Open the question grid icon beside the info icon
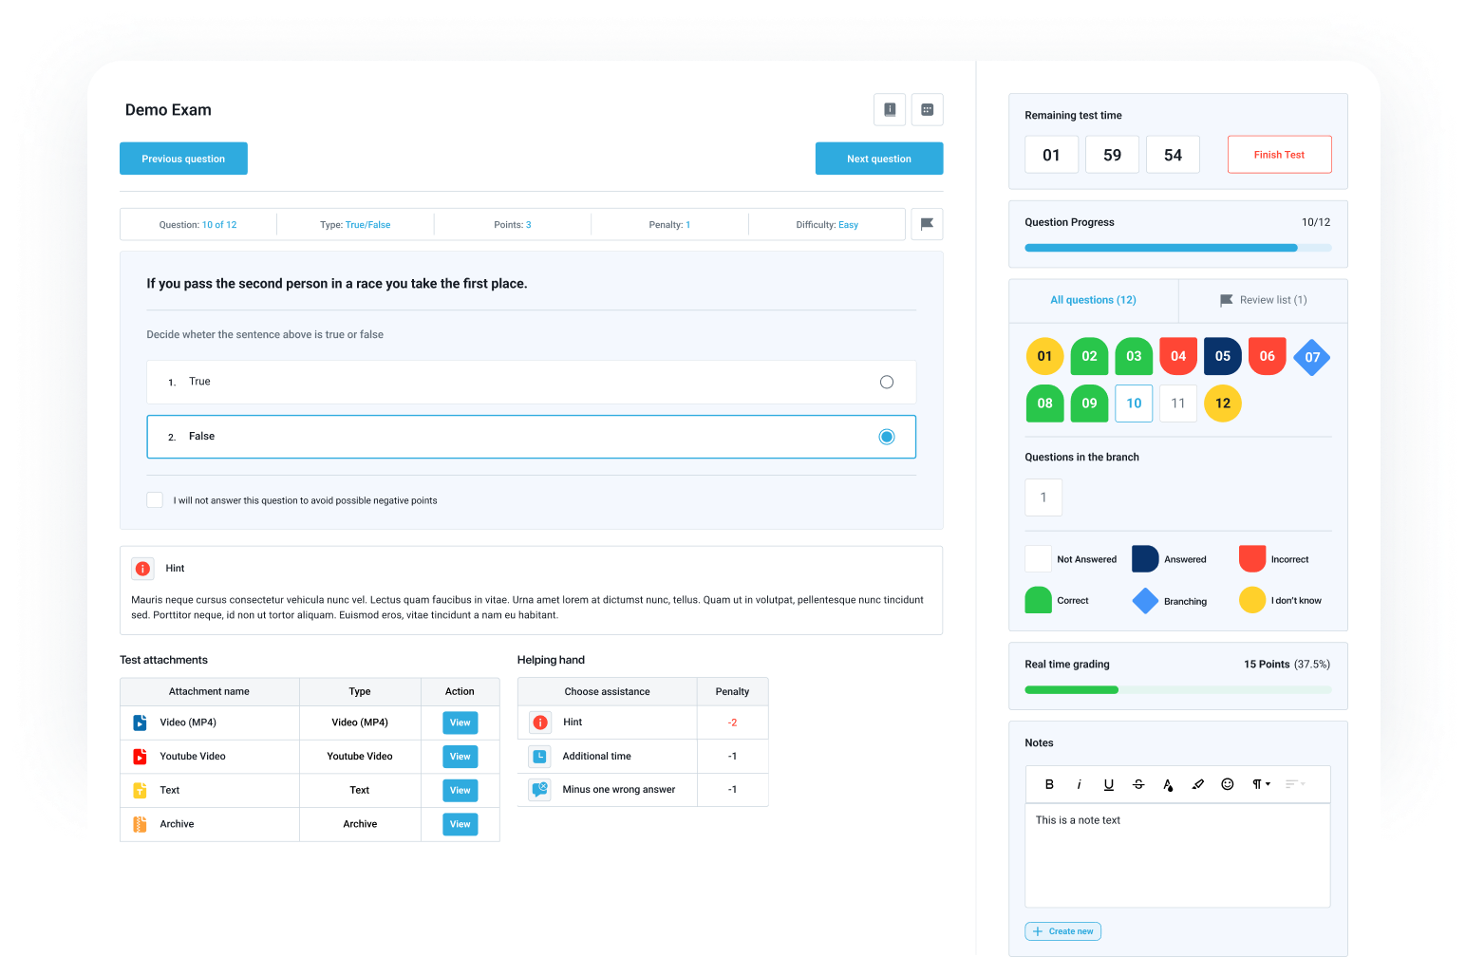This screenshot has width=1466, height=957. coord(927,109)
